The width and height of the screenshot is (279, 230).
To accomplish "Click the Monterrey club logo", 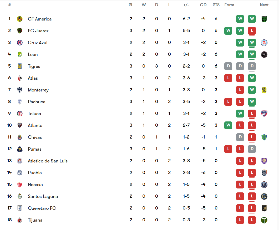I will click(x=19, y=90).
